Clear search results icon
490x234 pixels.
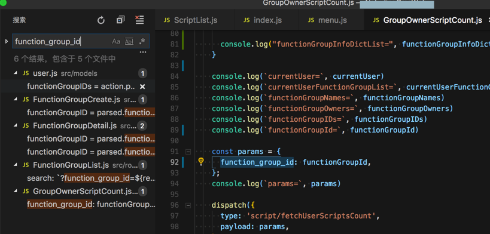(x=139, y=20)
